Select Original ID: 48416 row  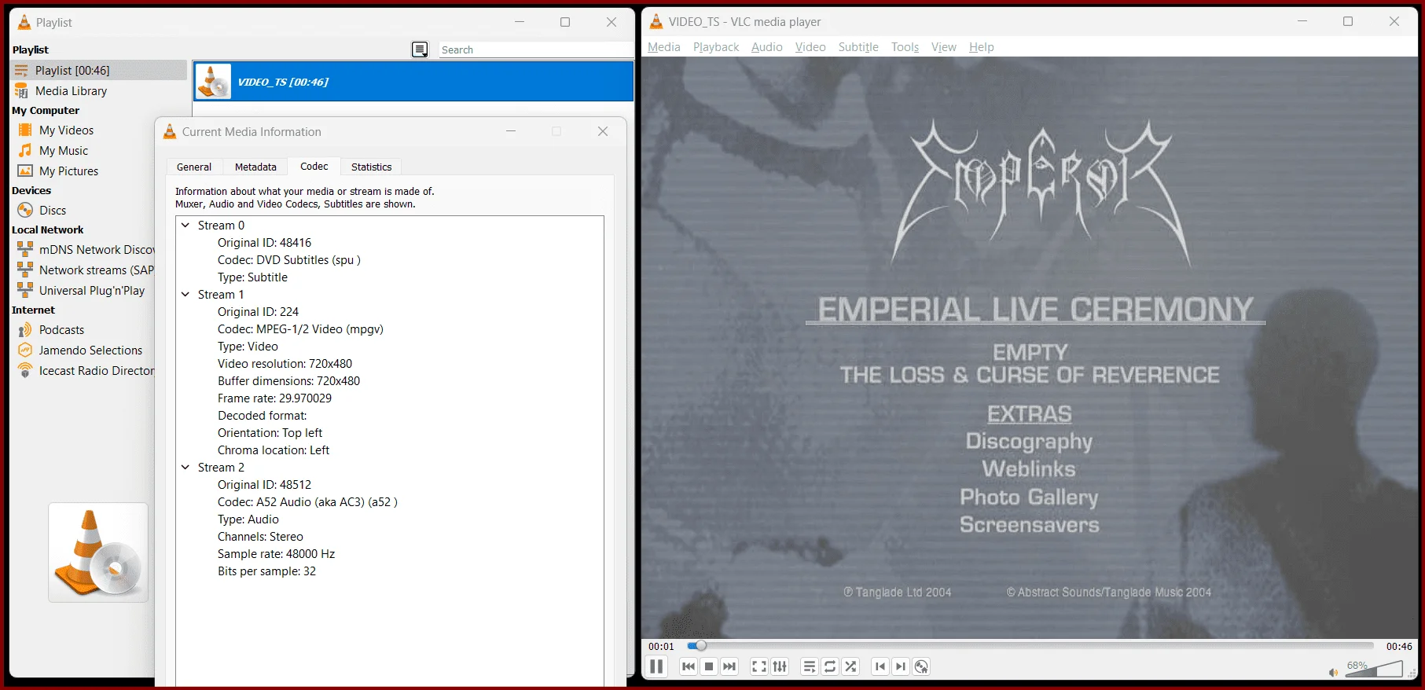pyautogui.click(x=264, y=243)
